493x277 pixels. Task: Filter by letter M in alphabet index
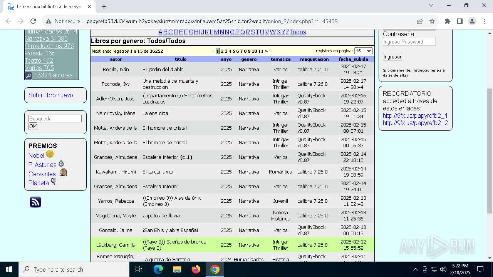pos(216,32)
